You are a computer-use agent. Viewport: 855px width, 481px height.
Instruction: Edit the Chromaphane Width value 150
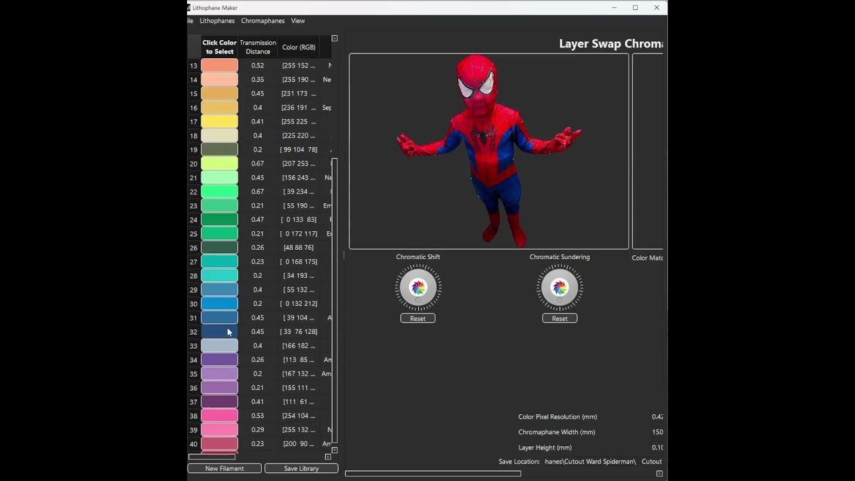(657, 432)
